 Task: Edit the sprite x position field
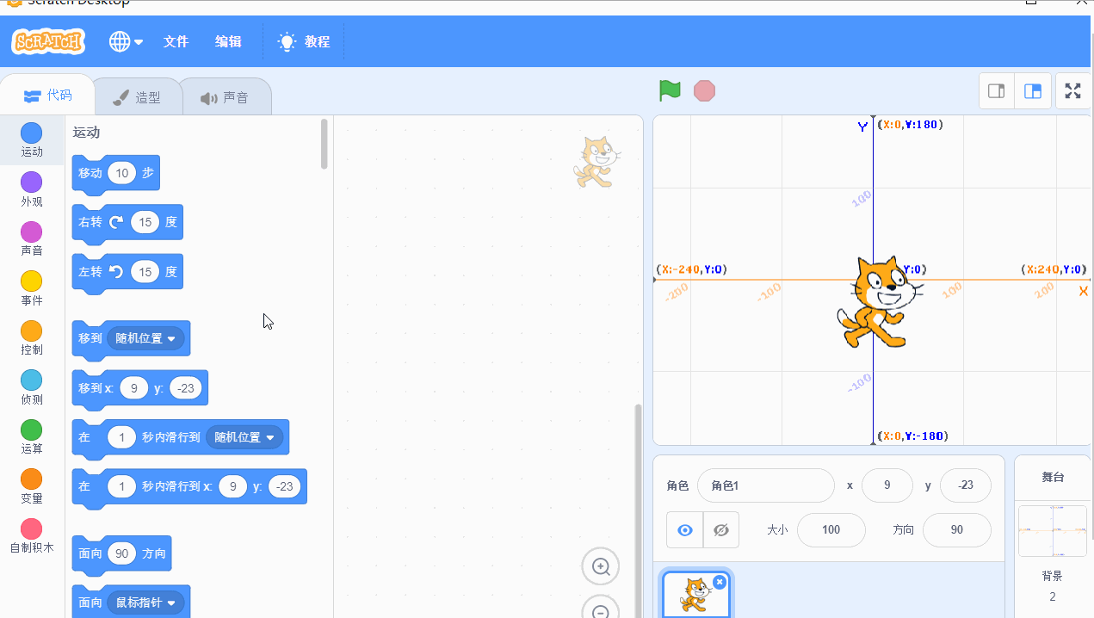pos(887,485)
